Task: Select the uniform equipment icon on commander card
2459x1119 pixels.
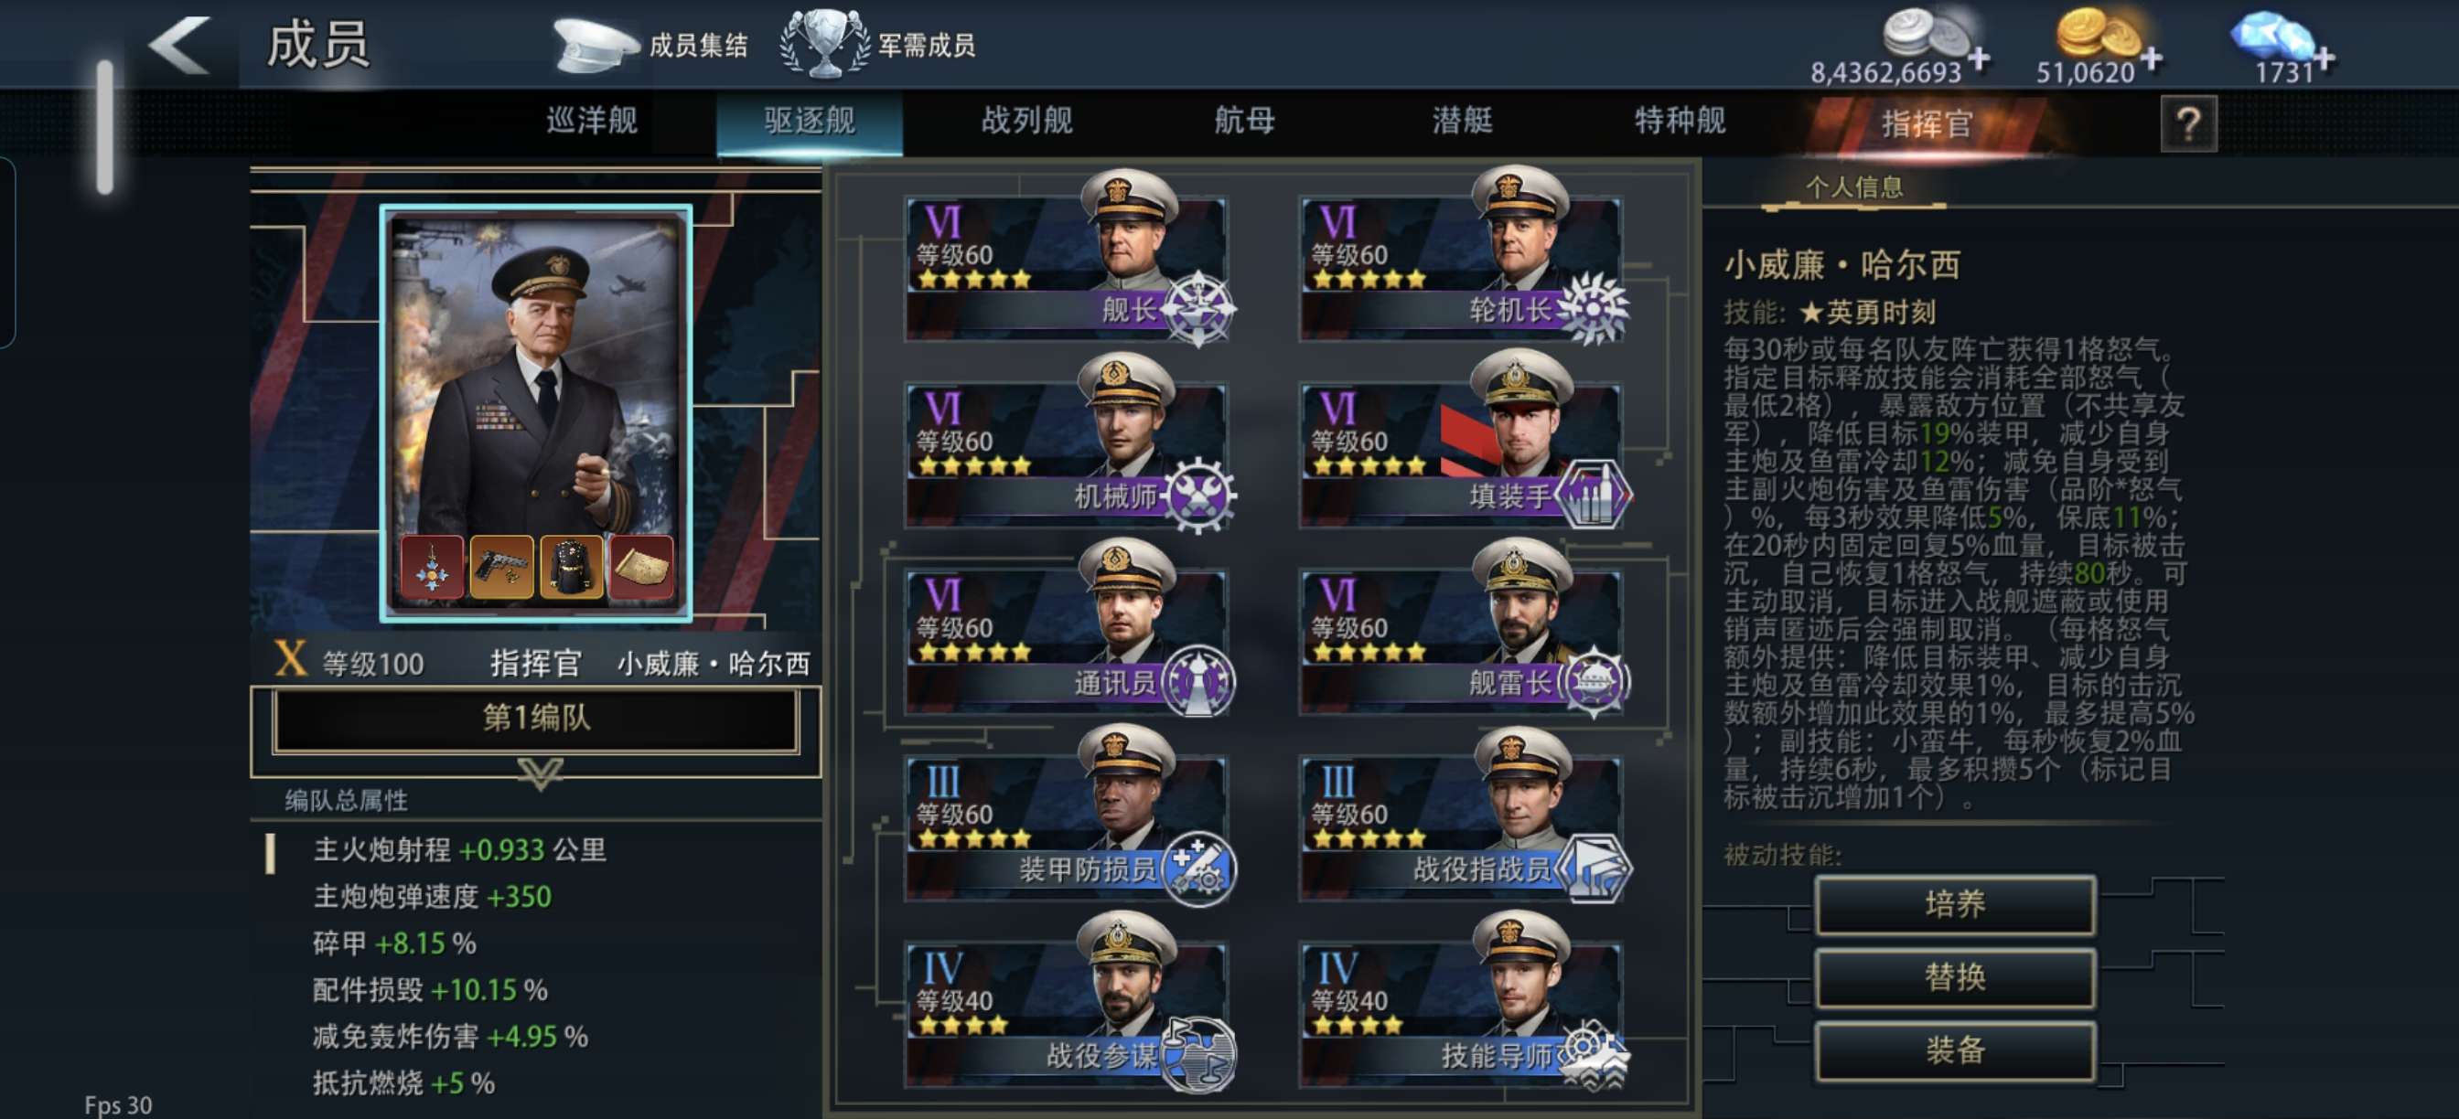Action: [x=571, y=567]
